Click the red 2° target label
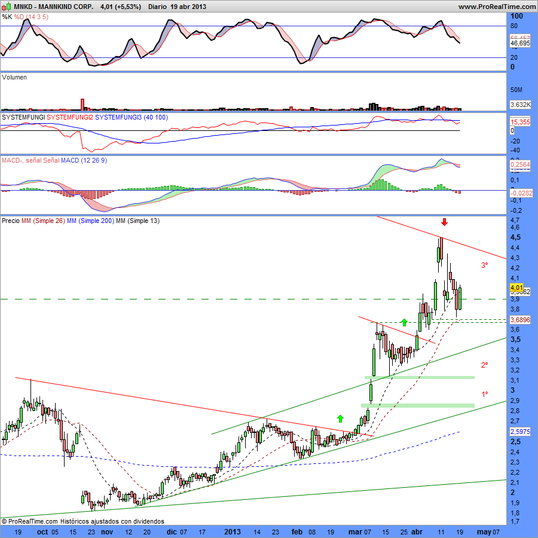 click(484, 365)
